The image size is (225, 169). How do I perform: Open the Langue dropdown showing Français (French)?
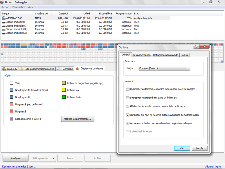tap(164, 68)
